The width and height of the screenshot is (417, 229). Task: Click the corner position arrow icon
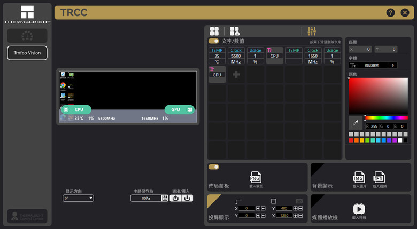click(x=238, y=201)
